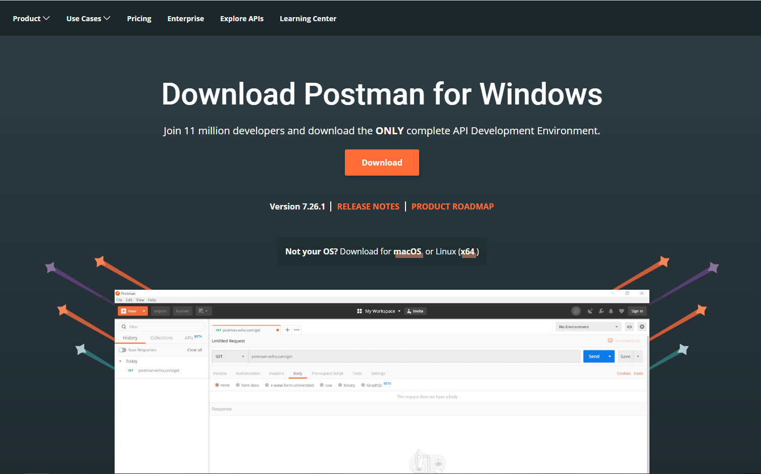Open the Params request tab
This screenshot has height=474, width=761.
(x=220, y=374)
